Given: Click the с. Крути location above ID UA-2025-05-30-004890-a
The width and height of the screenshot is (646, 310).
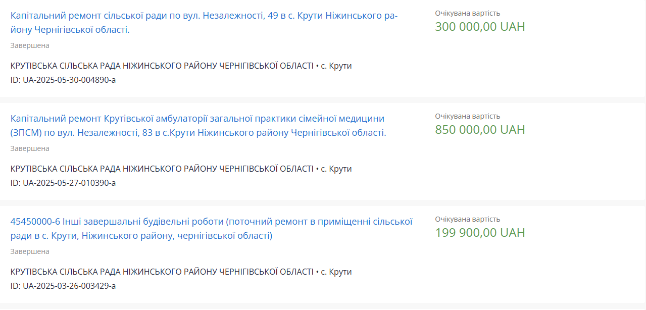Looking at the screenshot, I should tap(336, 66).
